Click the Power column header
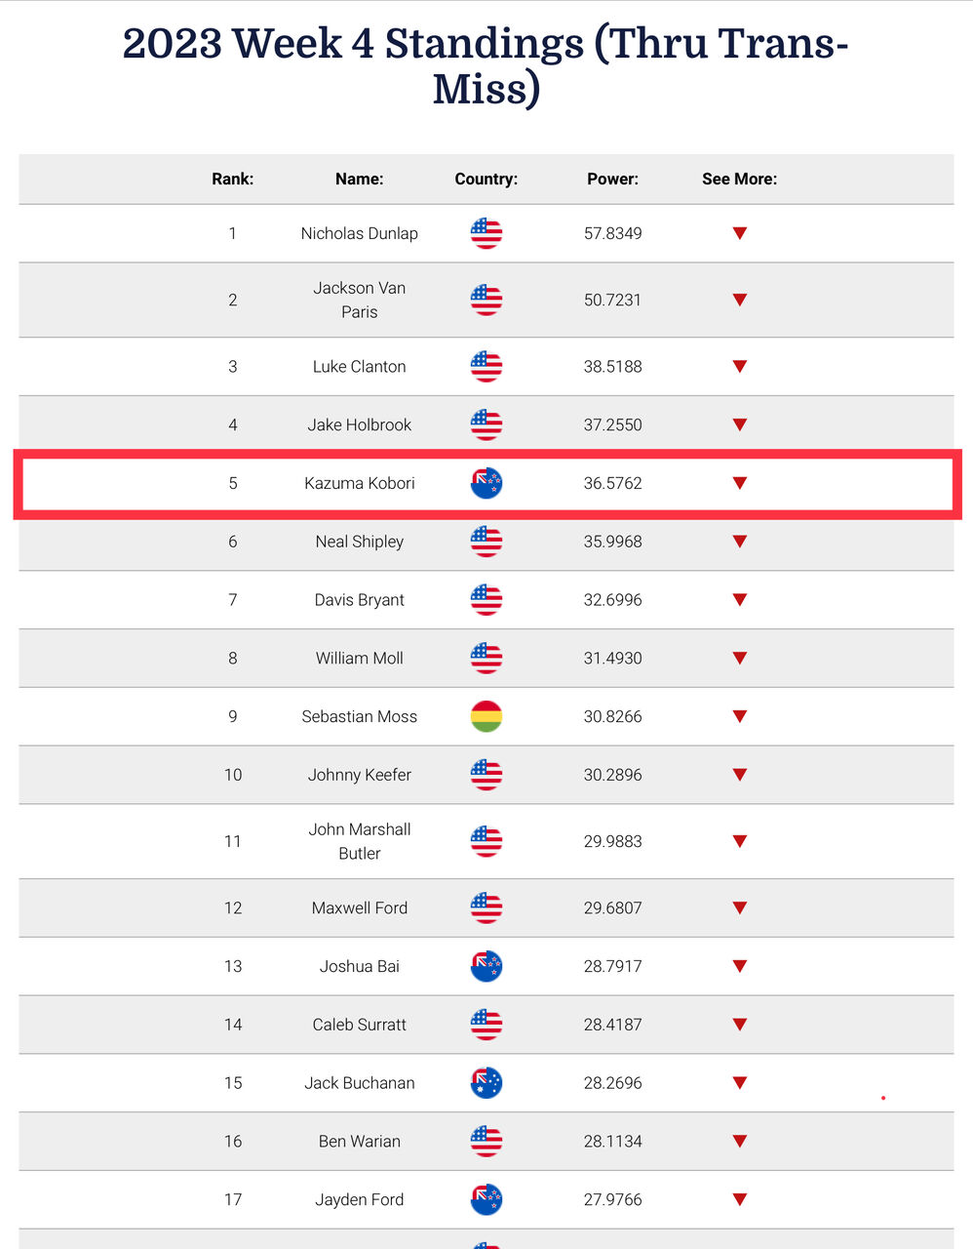 pyautogui.click(x=612, y=179)
